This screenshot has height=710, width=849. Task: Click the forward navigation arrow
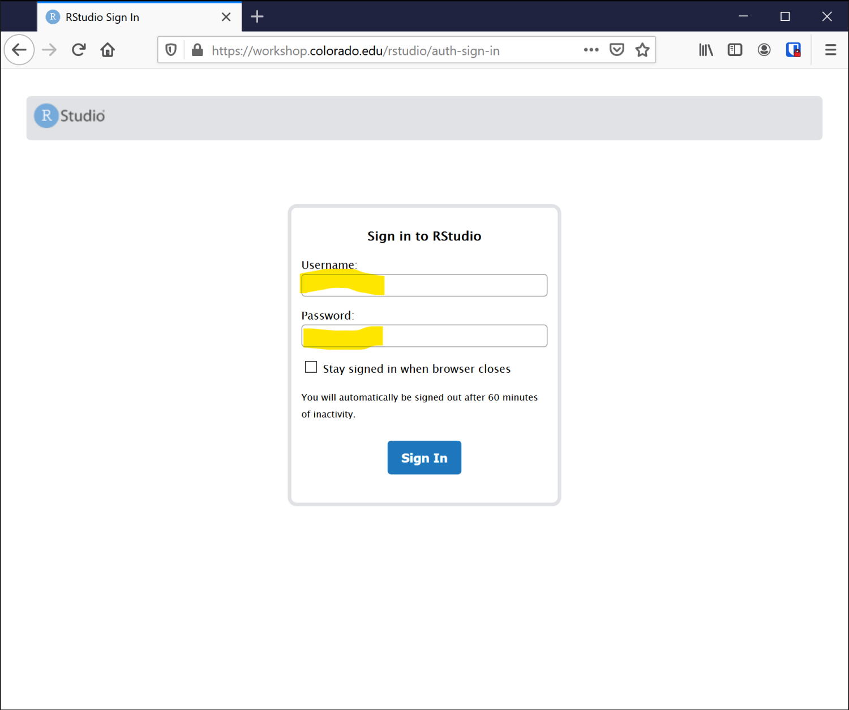point(49,50)
